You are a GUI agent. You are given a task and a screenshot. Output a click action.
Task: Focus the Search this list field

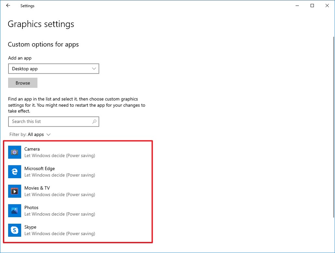click(x=54, y=121)
